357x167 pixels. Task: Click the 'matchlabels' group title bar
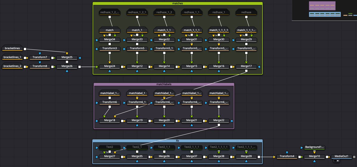click(164, 84)
